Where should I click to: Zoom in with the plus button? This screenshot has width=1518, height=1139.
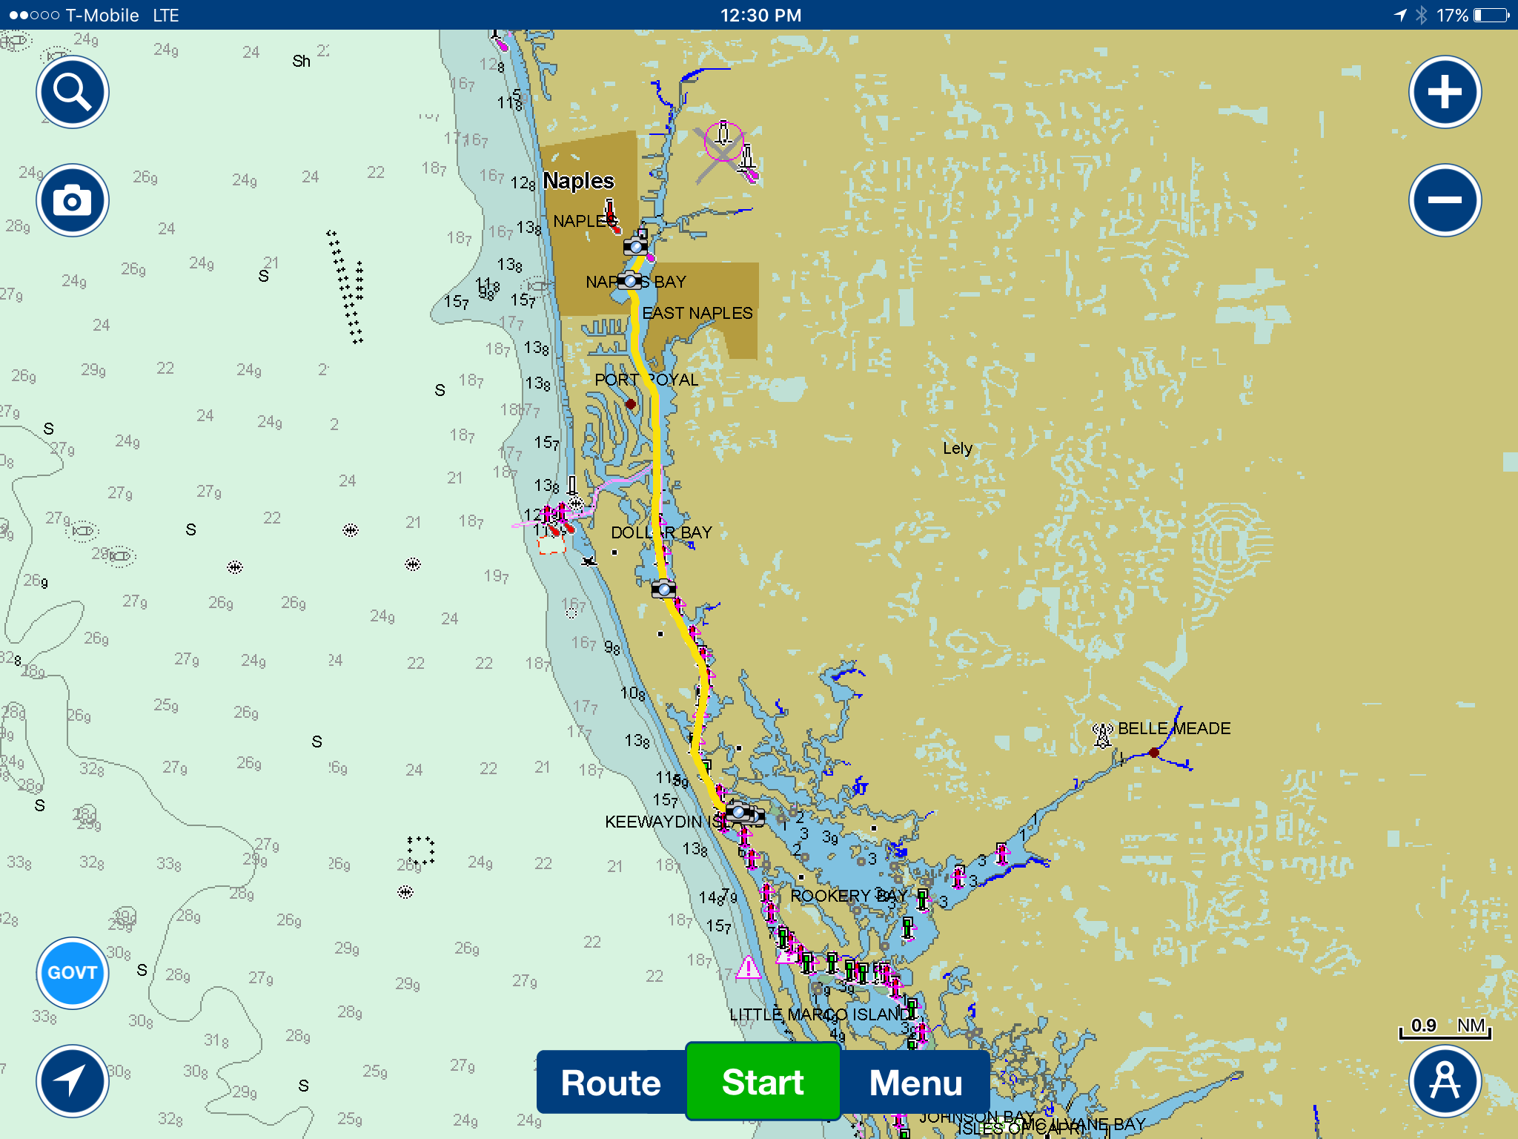1445,93
